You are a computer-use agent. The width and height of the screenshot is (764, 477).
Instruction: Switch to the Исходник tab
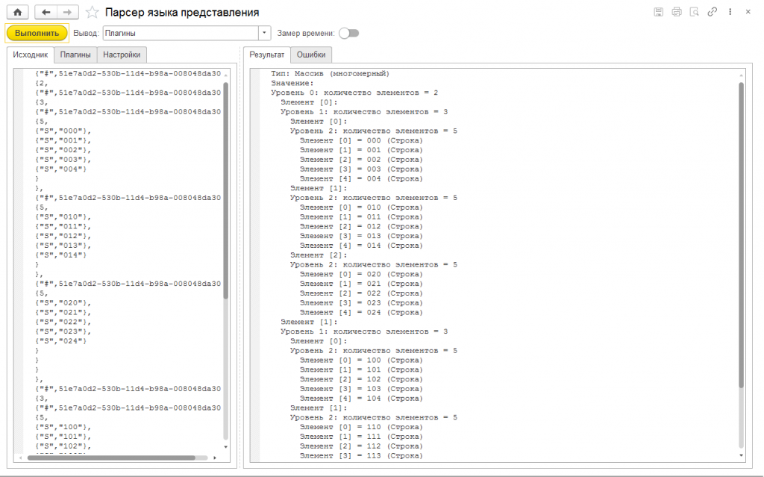point(30,54)
